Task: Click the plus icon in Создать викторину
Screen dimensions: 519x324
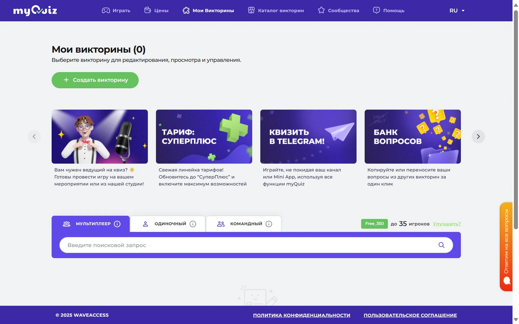Action: pyautogui.click(x=66, y=80)
